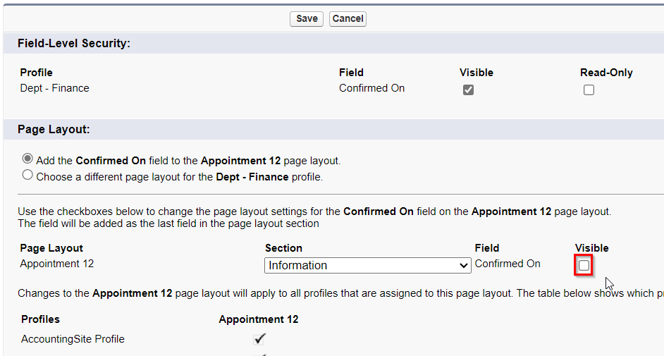Enable Read-Only for Confirmed On field
664x356 pixels.
[x=589, y=90]
